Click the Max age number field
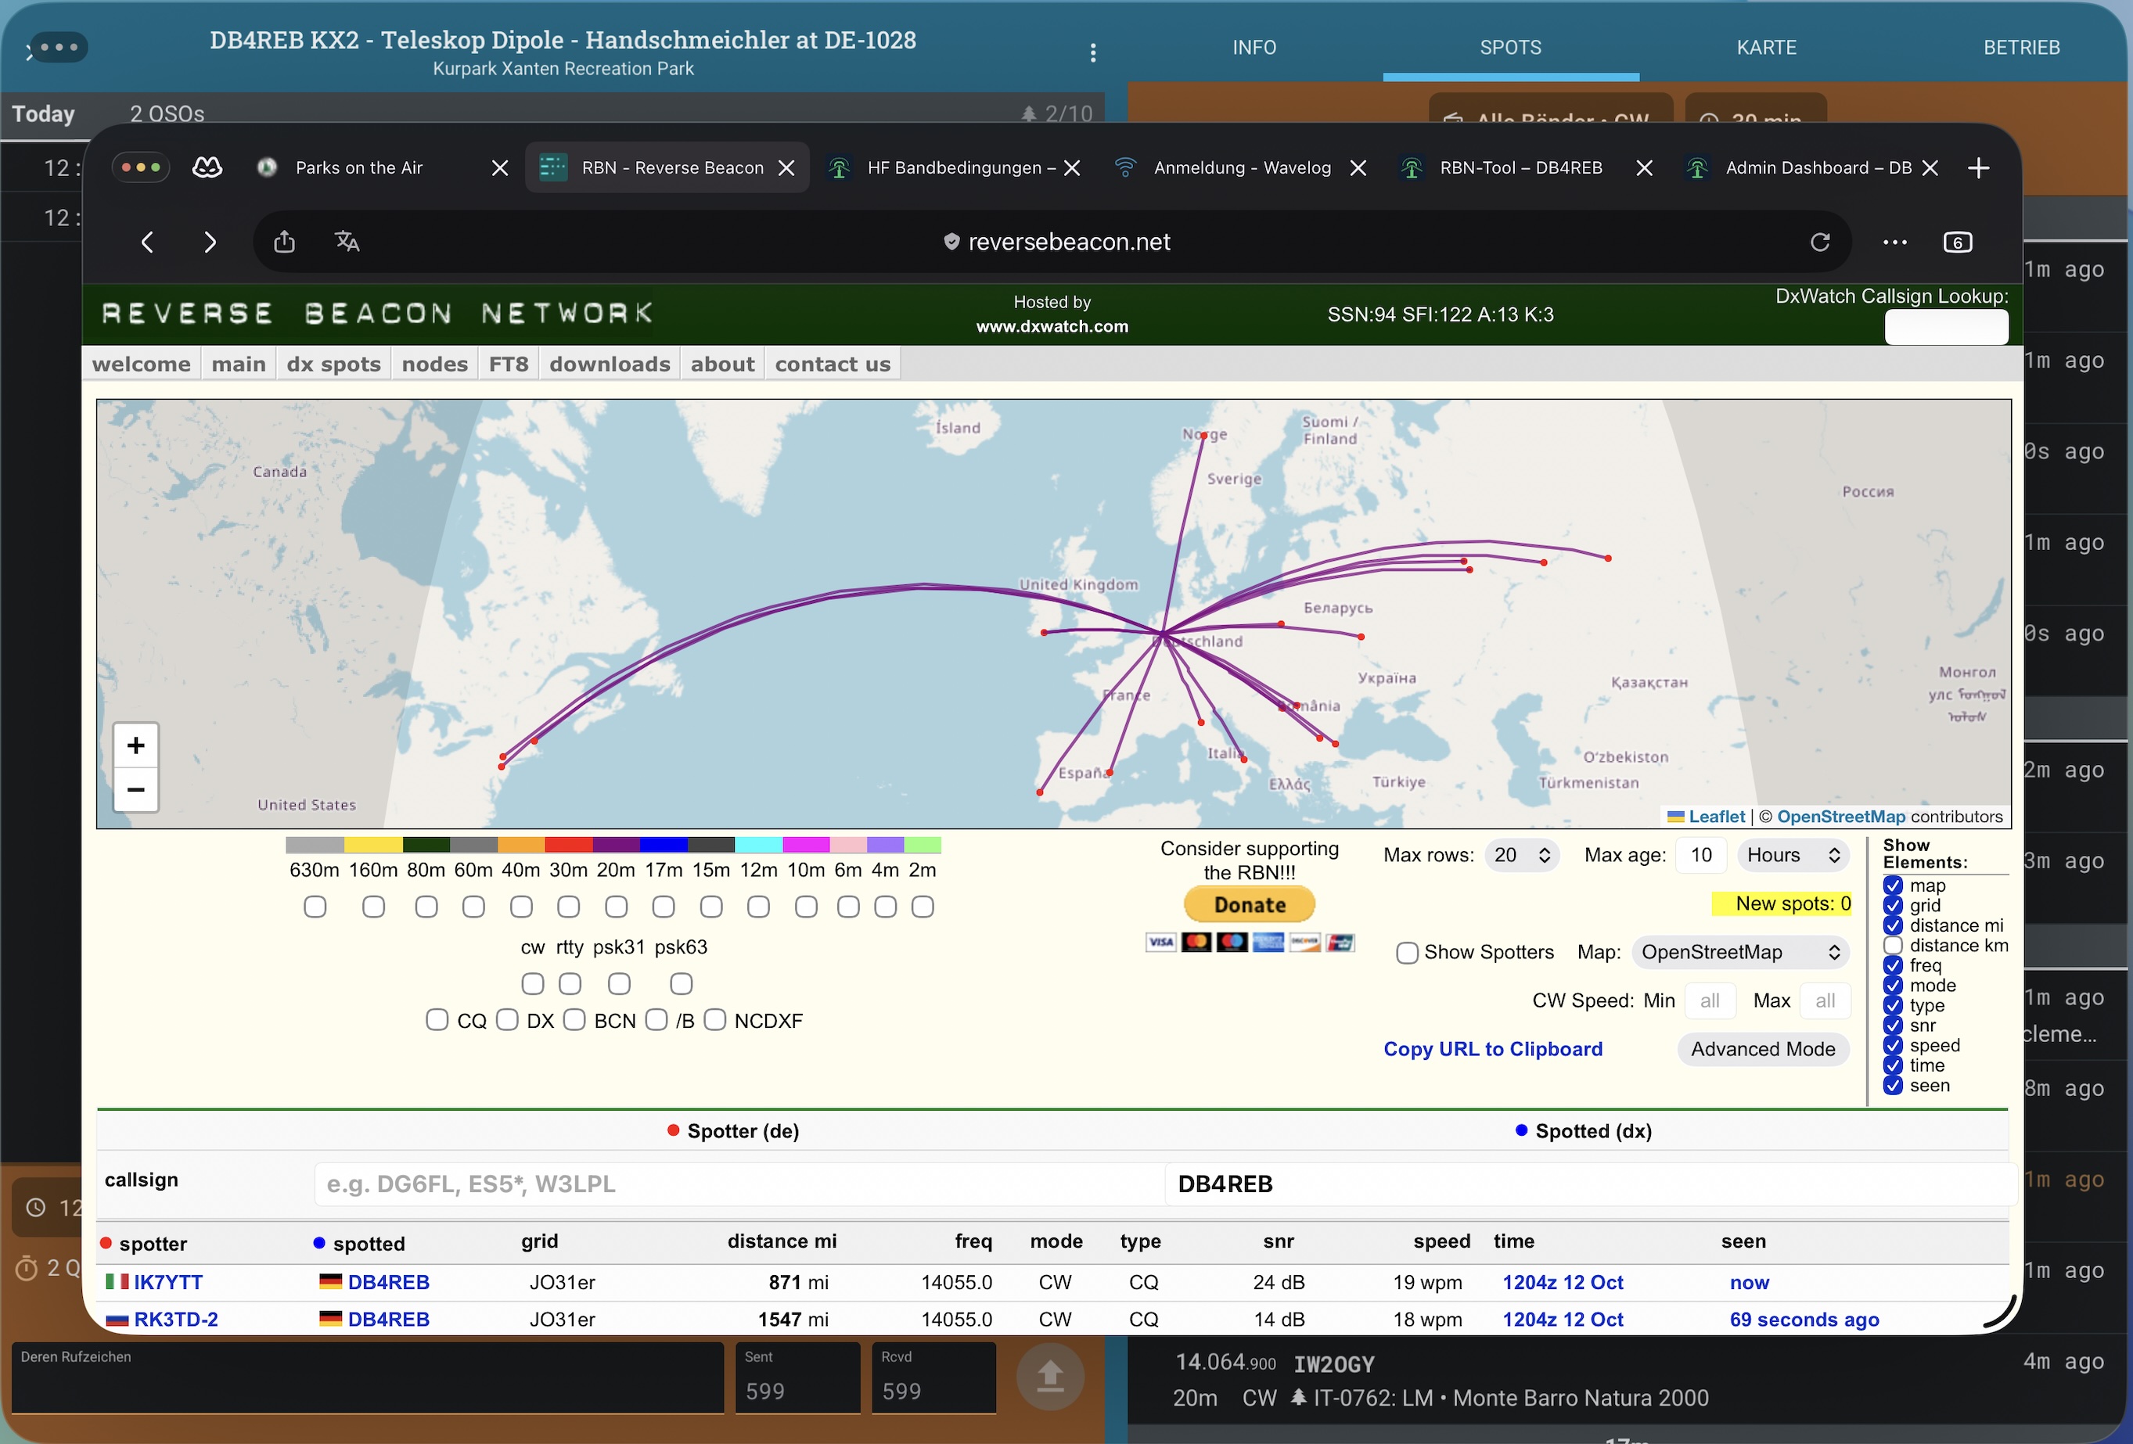The image size is (2133, 1444). point(1701,855)
